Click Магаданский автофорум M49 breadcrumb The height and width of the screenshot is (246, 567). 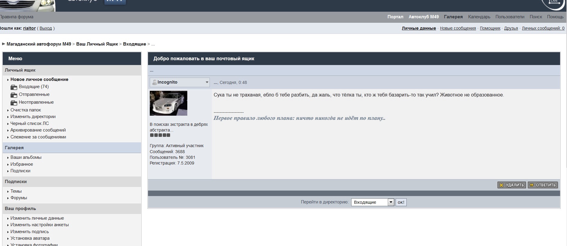(39, 44)
